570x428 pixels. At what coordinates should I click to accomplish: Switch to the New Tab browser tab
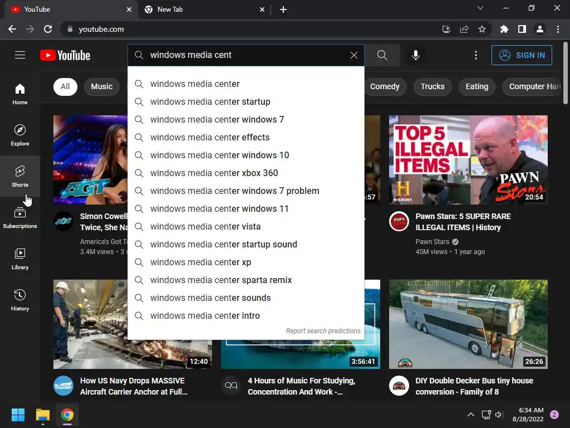point(204,9)
